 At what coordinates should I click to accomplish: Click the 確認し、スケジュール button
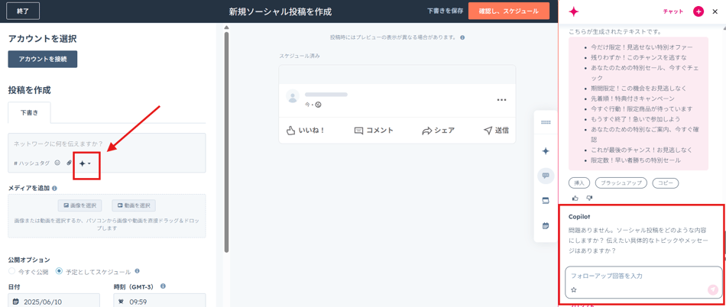[509, 11]
